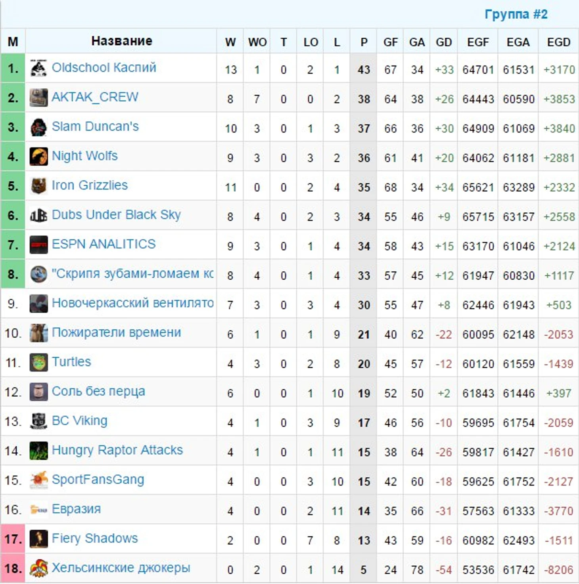This screenshot has height=584, width=579.
Task: Click the Night Wolfs team logo
Action: (x=38, y=156)
